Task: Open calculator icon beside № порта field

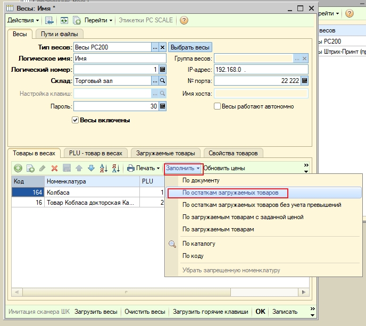Action: 304,81
